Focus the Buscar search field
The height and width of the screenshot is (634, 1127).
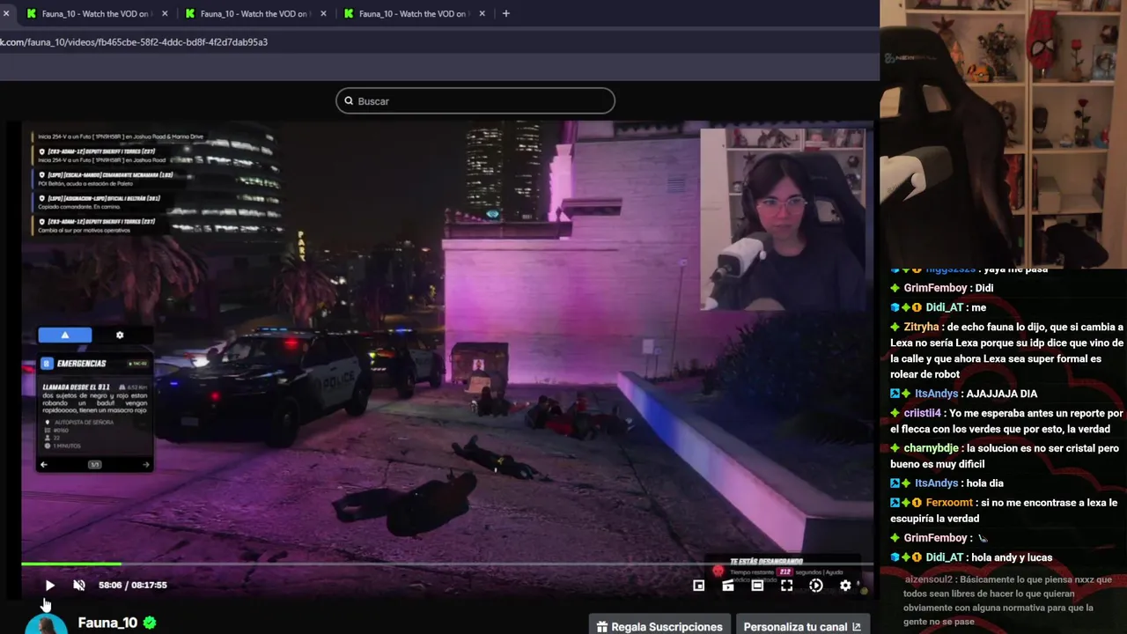pos(475,100)
